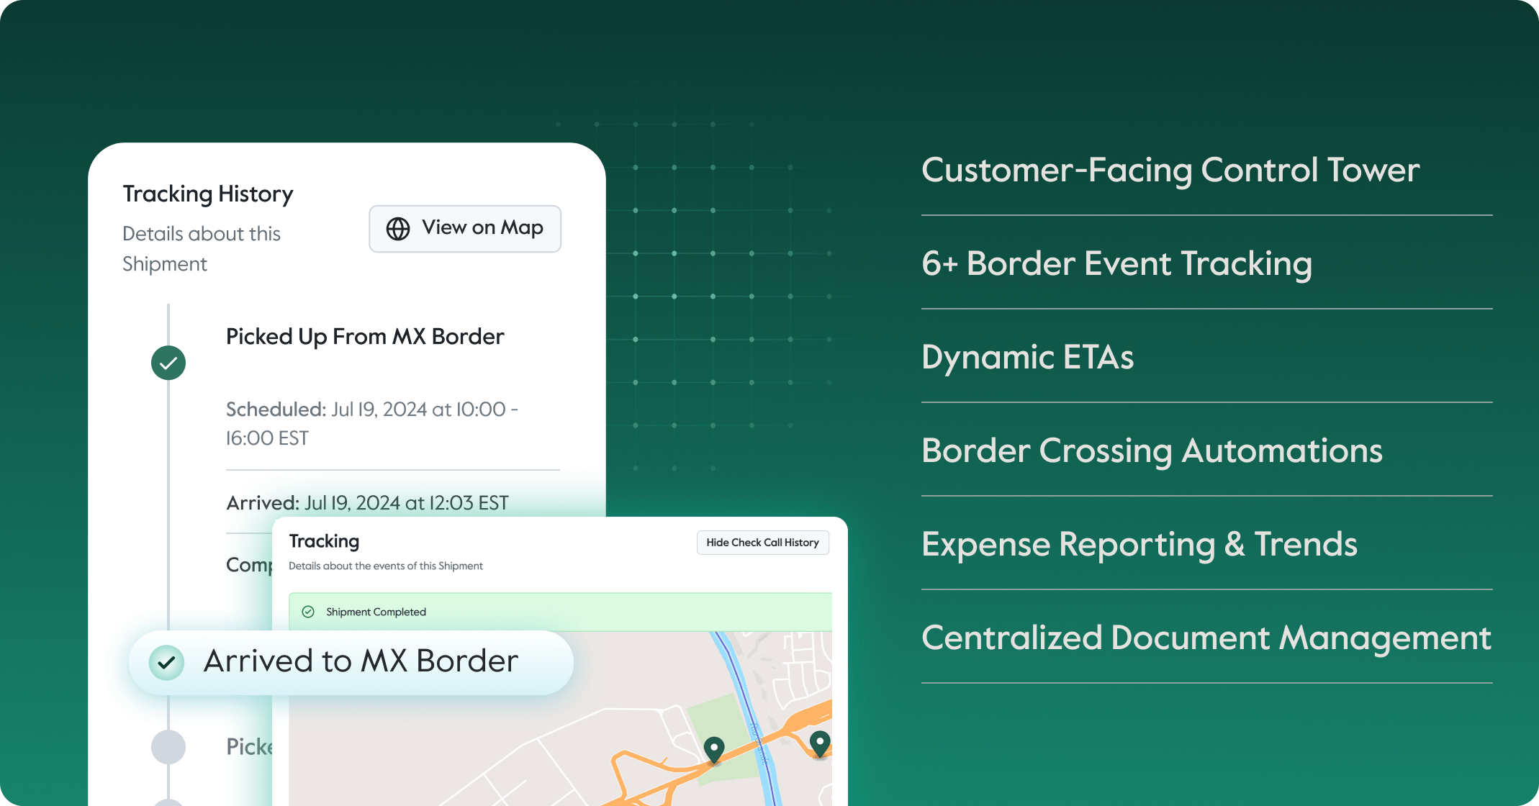Click the checkmark in Arrived to MX Border
Image resolution: width=1539 pixels, height=806 pixels.
(x=166, y=662)
